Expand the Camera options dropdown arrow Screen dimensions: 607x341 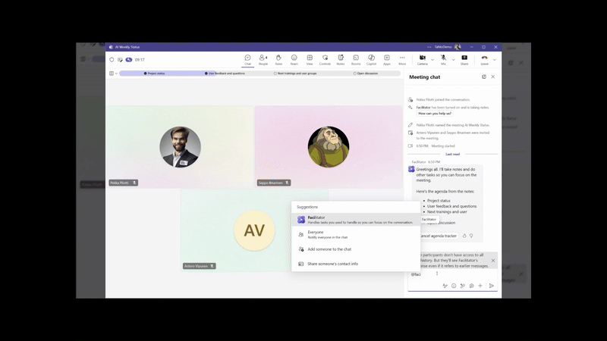point(432,59)
